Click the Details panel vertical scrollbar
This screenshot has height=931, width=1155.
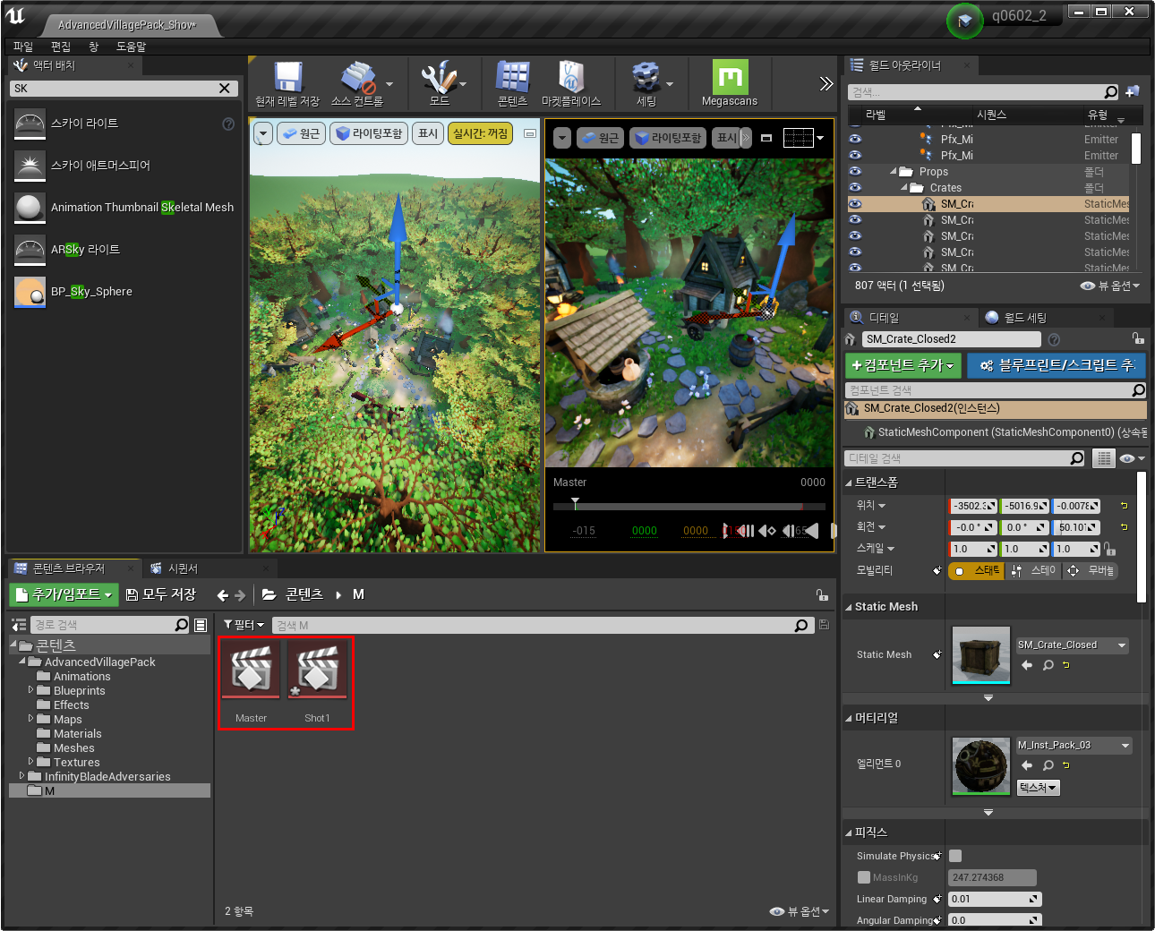click(1142, 537)
